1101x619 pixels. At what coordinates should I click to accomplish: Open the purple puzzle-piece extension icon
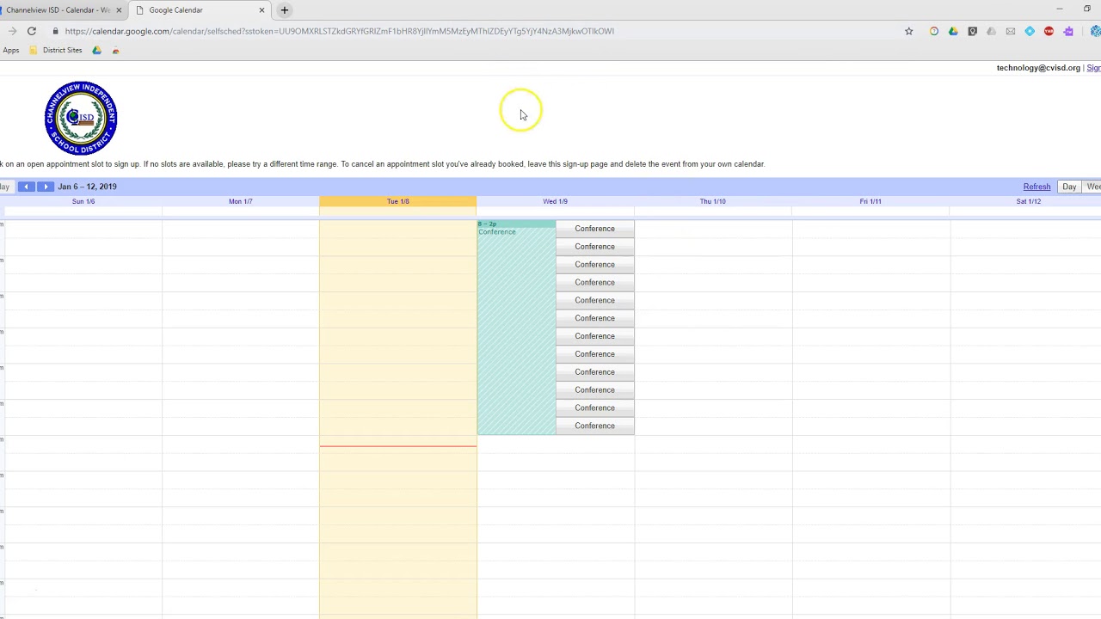click(1067, 31)
